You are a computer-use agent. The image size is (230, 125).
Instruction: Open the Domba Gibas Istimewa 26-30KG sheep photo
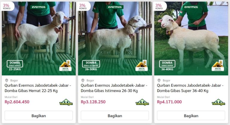(x=115, y=38)
